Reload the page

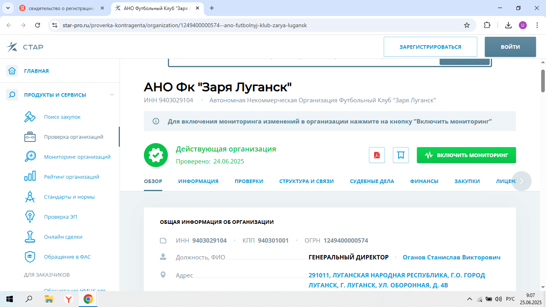pyautogui.click(x=38, y=25)
